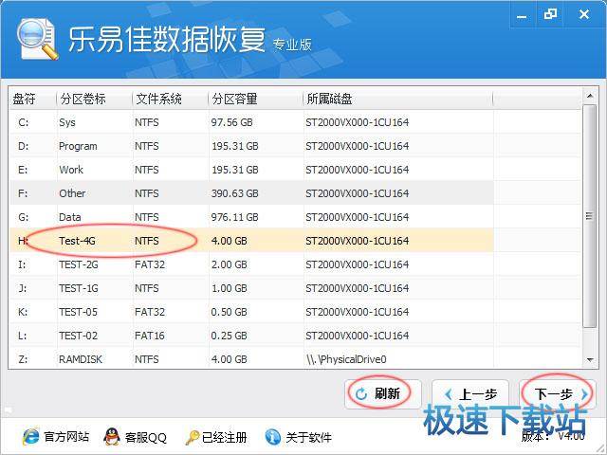Click the RAMDISK volume label

[x=80, y=359]
